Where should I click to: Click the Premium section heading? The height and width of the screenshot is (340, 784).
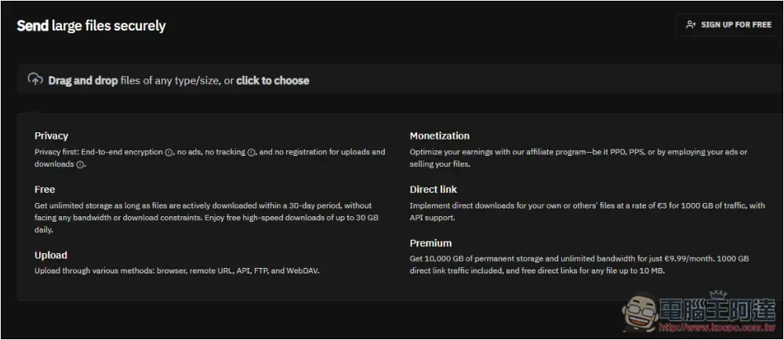pos(430,243)
